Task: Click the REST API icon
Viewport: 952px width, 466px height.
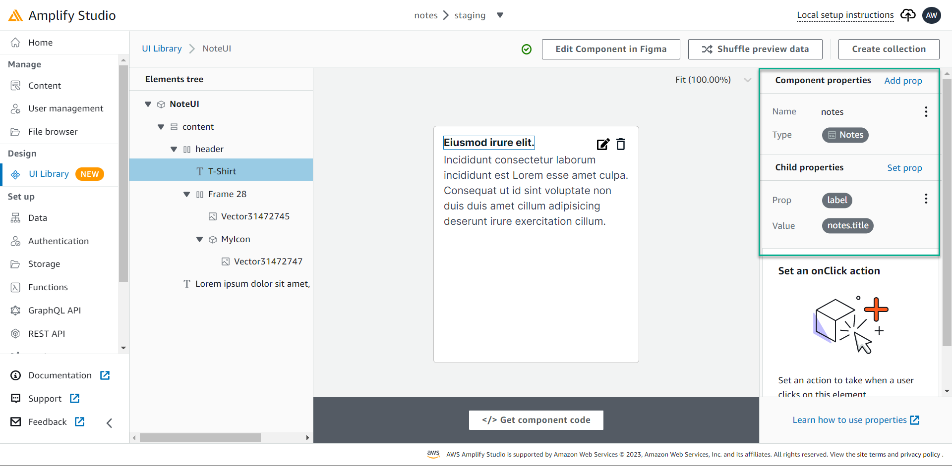Action: point(15,334)
